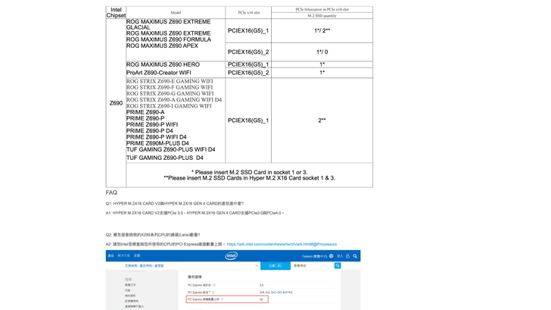
Task: Open the blue compare tab showing 49
Action: [275, 266]
